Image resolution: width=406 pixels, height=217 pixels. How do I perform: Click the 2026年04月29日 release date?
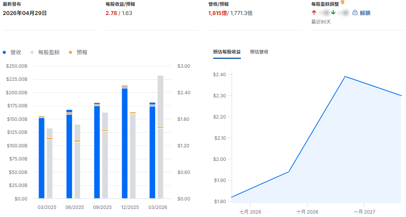(25, 13)
